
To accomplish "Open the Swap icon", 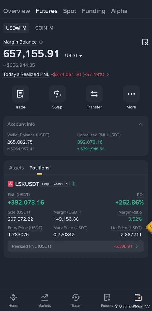I will (x=57, y=94).
